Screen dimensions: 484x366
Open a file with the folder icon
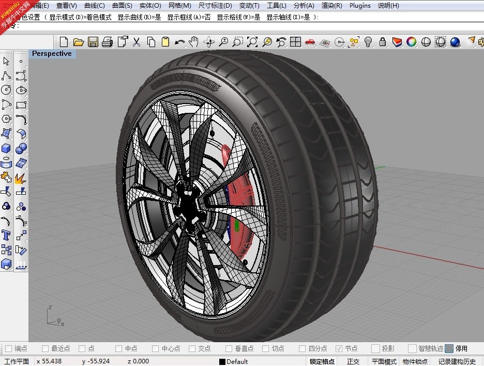79,42
